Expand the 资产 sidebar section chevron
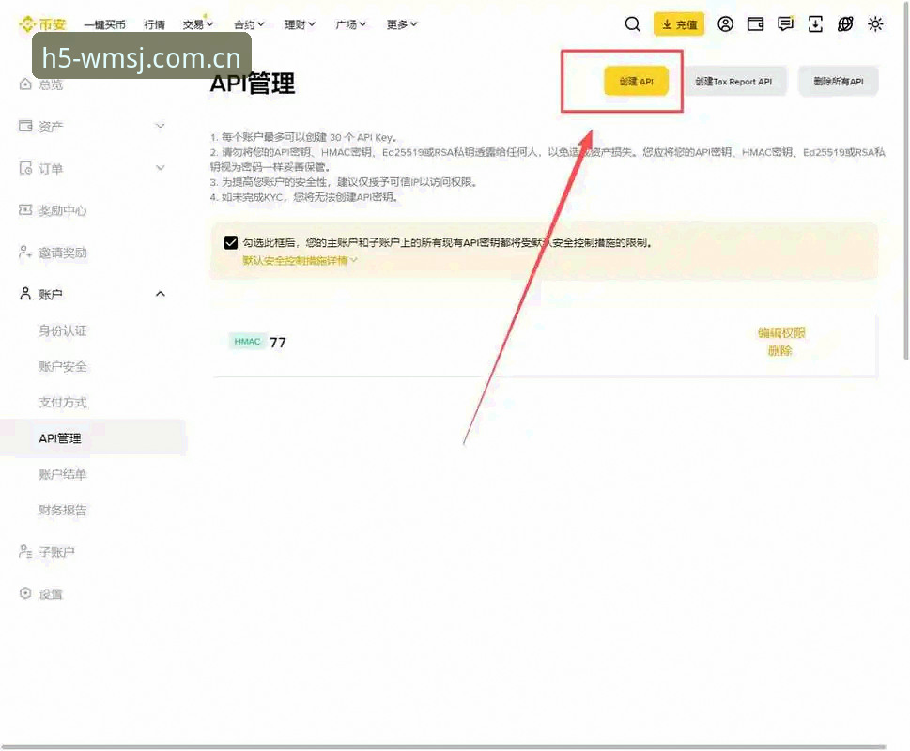Screen dimensions: 910x751 [x=161, y=126]
